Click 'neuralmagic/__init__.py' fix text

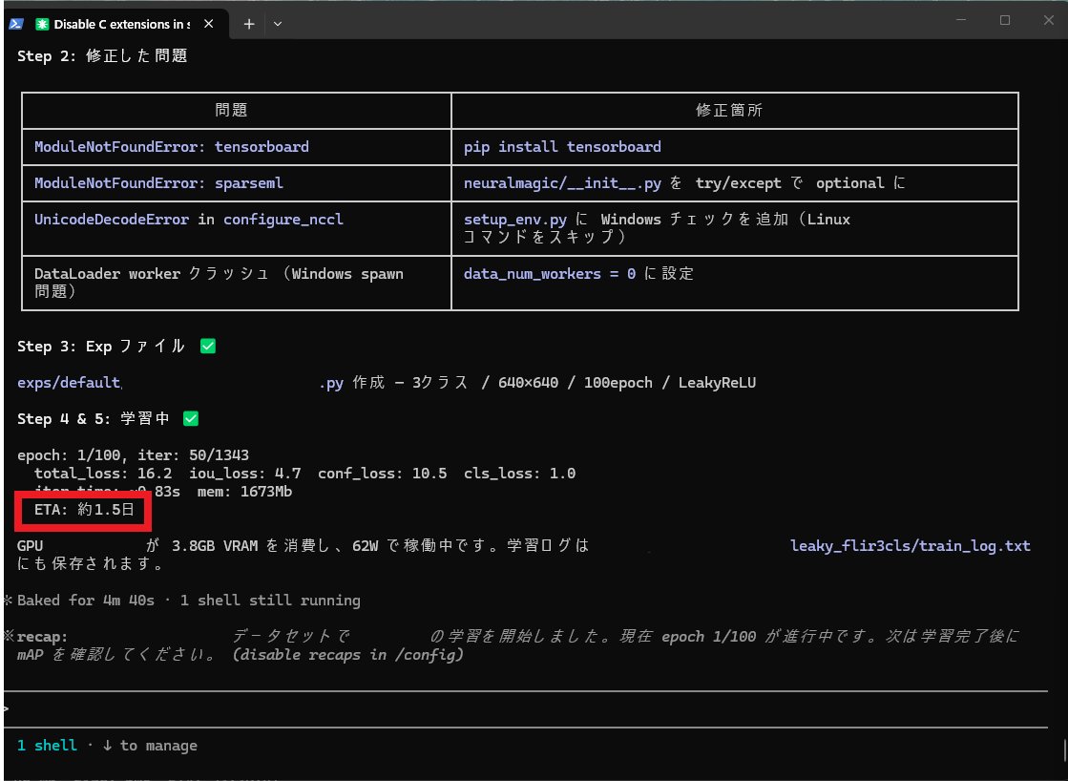pos(562,183)
